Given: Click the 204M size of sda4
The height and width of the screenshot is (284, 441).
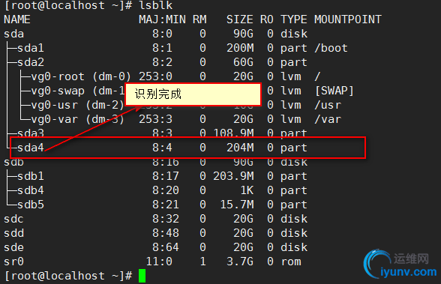Looking at the screenshot, I should [240, 148].
